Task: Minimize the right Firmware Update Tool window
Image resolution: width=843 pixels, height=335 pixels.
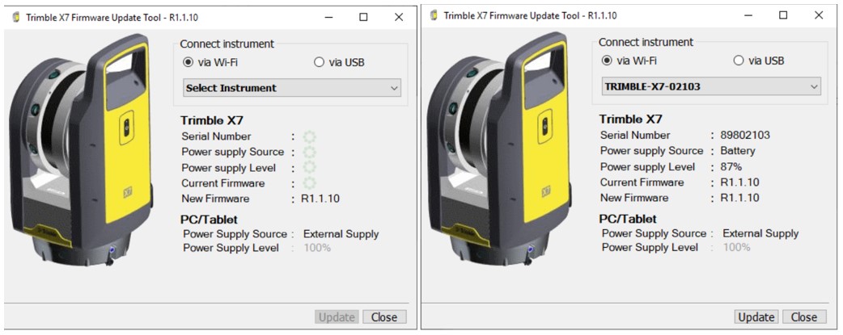Action: tap(748, 15)
